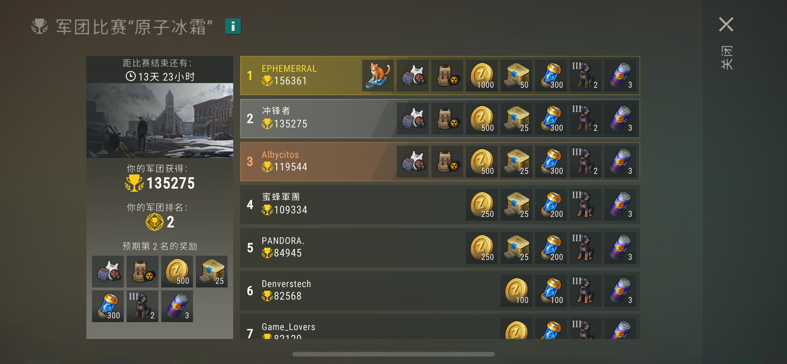The width and height of the screenshot is (787, 364).
Task: Select the puppy reward in PANDORA. row
Action: [x=585, y=248]
